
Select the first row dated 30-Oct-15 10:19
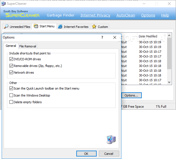(x=150, y=42)
